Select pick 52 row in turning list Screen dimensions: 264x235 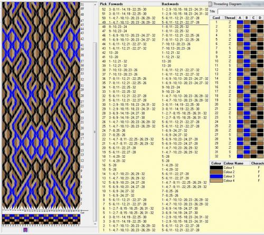point(154,10)
